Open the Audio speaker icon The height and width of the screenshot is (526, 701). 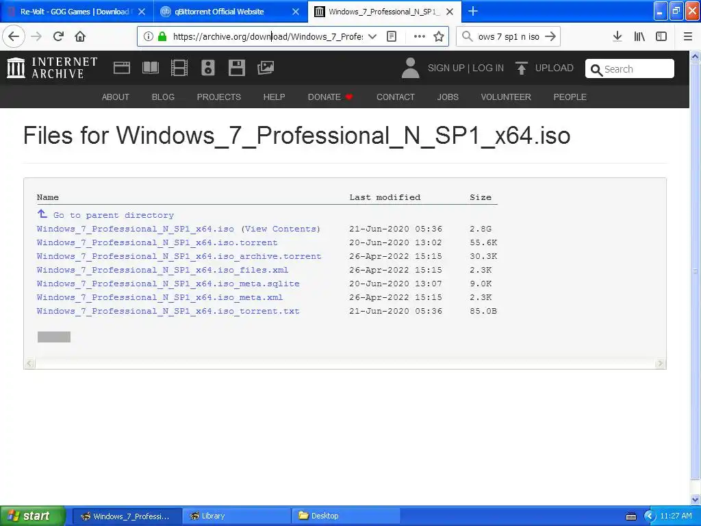208,68
